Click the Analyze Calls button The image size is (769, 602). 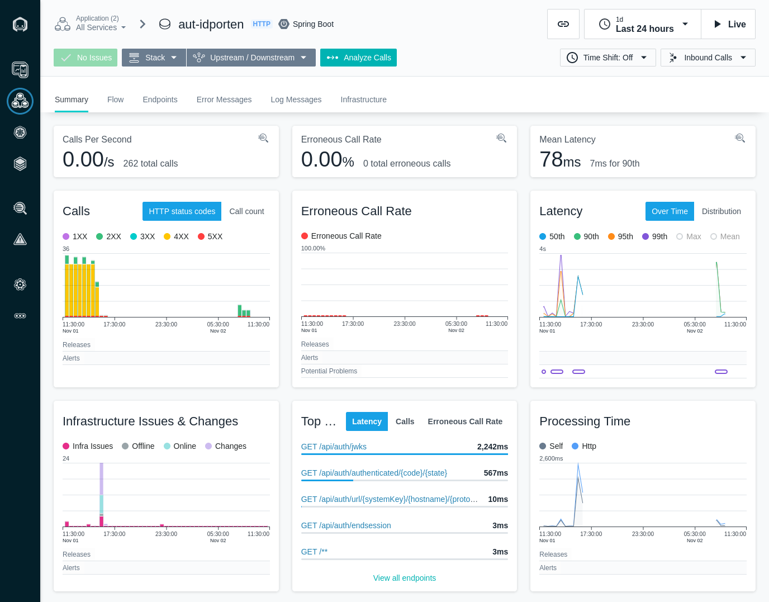(x=358, y=58)
